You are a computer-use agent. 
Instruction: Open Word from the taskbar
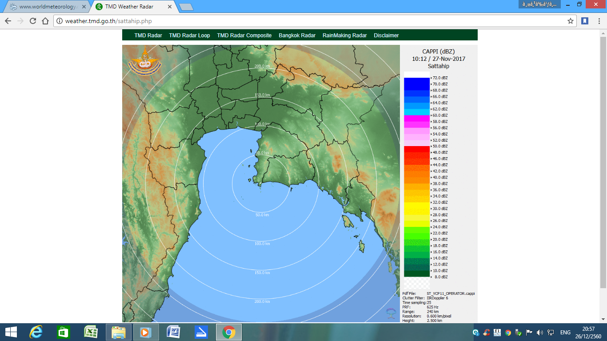[173, 332]
